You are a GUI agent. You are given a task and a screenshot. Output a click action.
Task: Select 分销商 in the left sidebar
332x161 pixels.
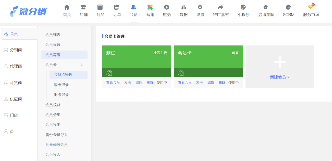coord(16,50)
